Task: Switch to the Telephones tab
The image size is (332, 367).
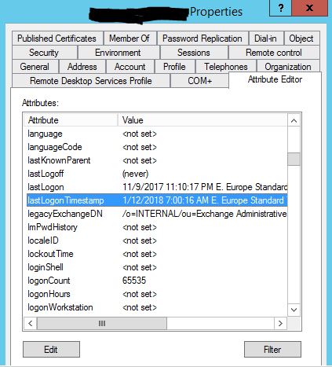Action: point(226,67)
